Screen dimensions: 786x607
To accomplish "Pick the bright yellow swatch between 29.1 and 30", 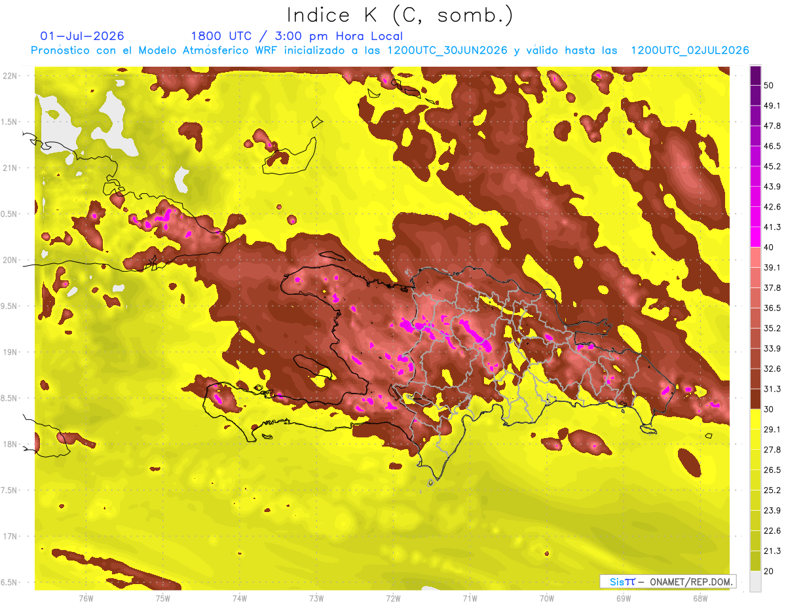I will pyautogui.click(x=755, y=419).
